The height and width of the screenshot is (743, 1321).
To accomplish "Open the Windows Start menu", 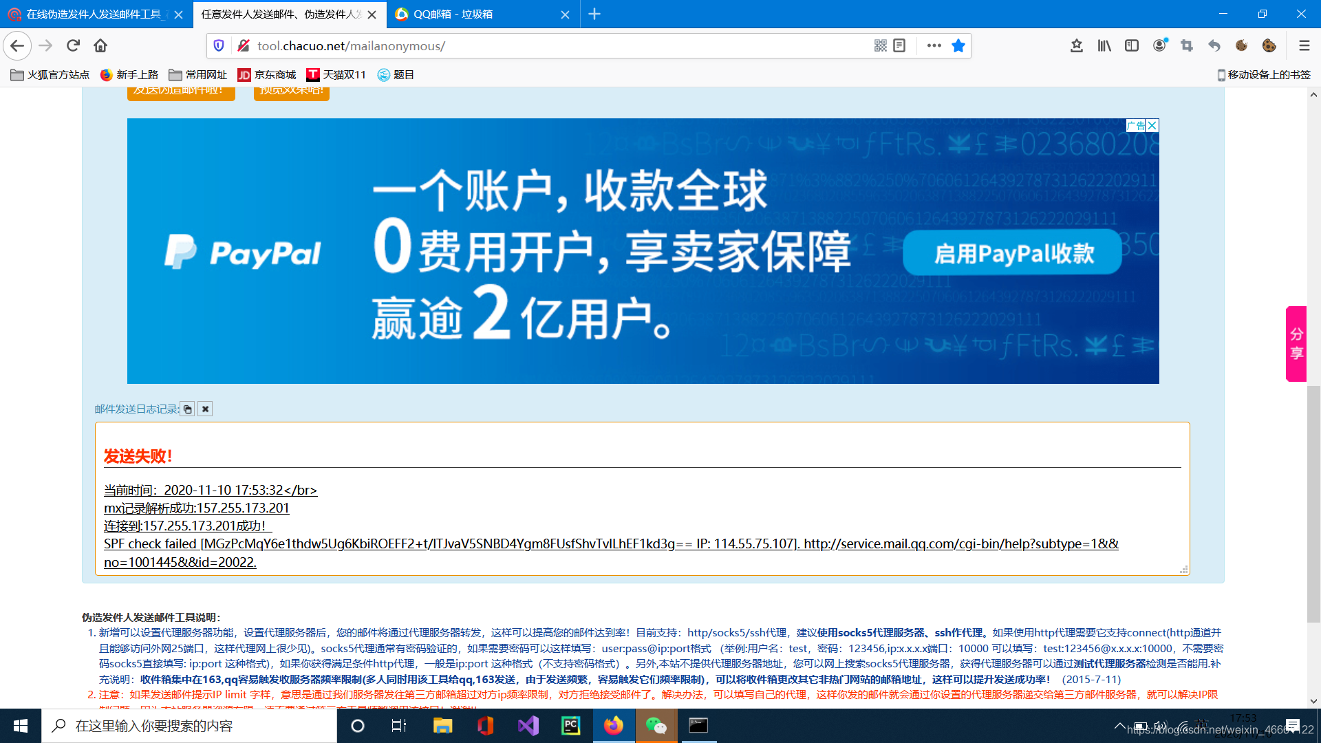I will click(x=21, y=726).
